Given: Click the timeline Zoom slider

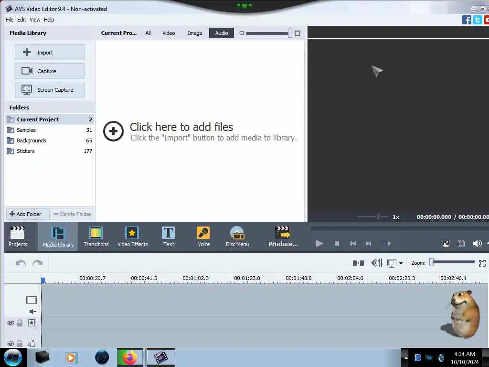Looking at the screenshot, I should (452, 262).
